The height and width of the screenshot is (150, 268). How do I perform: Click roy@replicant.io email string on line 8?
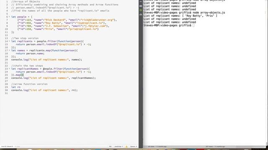pos(90,23)
